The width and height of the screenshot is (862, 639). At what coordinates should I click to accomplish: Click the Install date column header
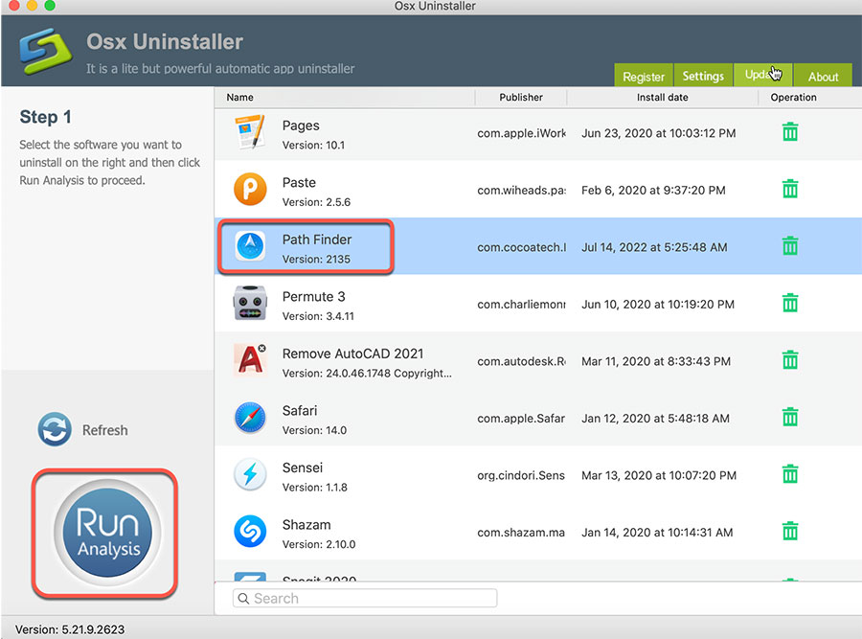click(x=662, y=97)
